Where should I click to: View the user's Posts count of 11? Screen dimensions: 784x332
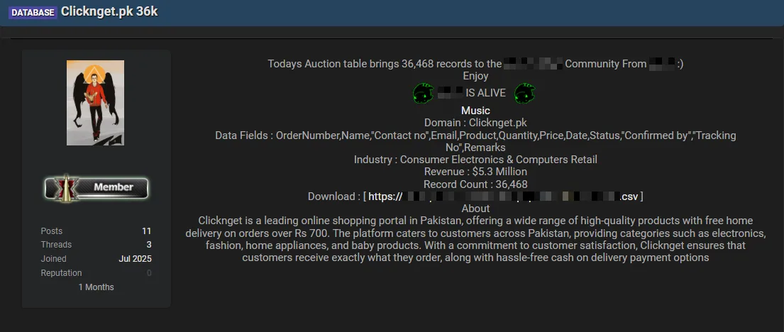click(x=146, y=231)
